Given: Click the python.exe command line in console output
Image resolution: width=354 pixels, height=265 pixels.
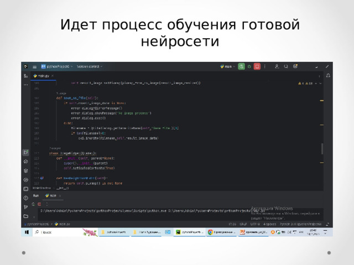Looking at the screenshot, I should pos(153,211).
